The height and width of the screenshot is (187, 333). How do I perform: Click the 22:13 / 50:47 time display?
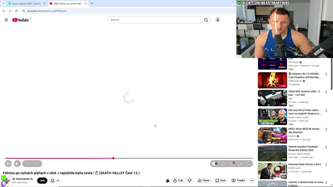point(32,164)
